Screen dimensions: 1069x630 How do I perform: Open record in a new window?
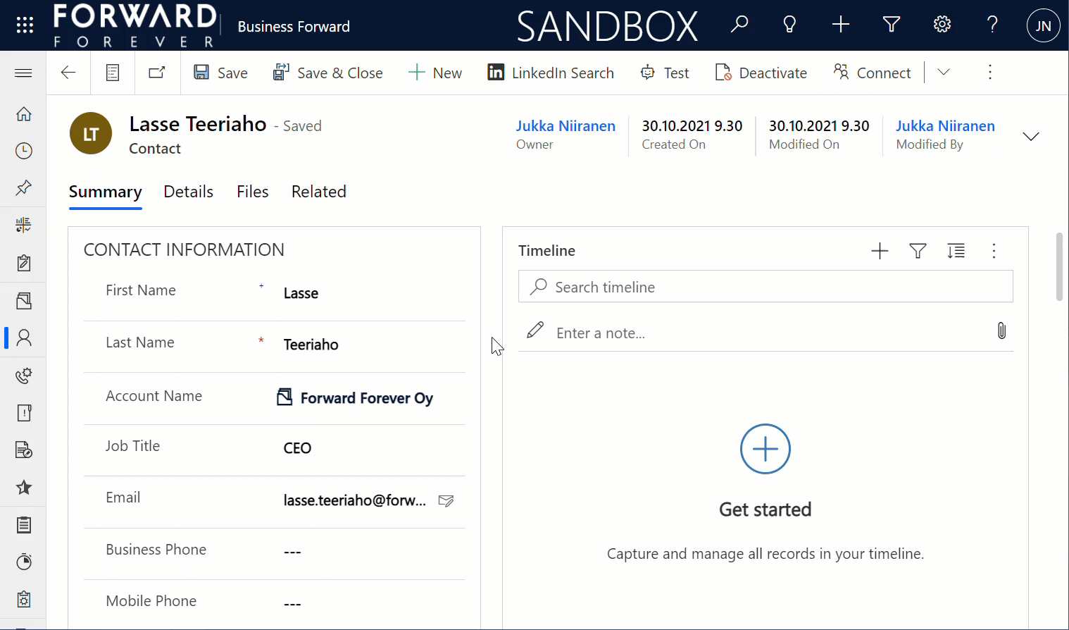tap(157, 72)
